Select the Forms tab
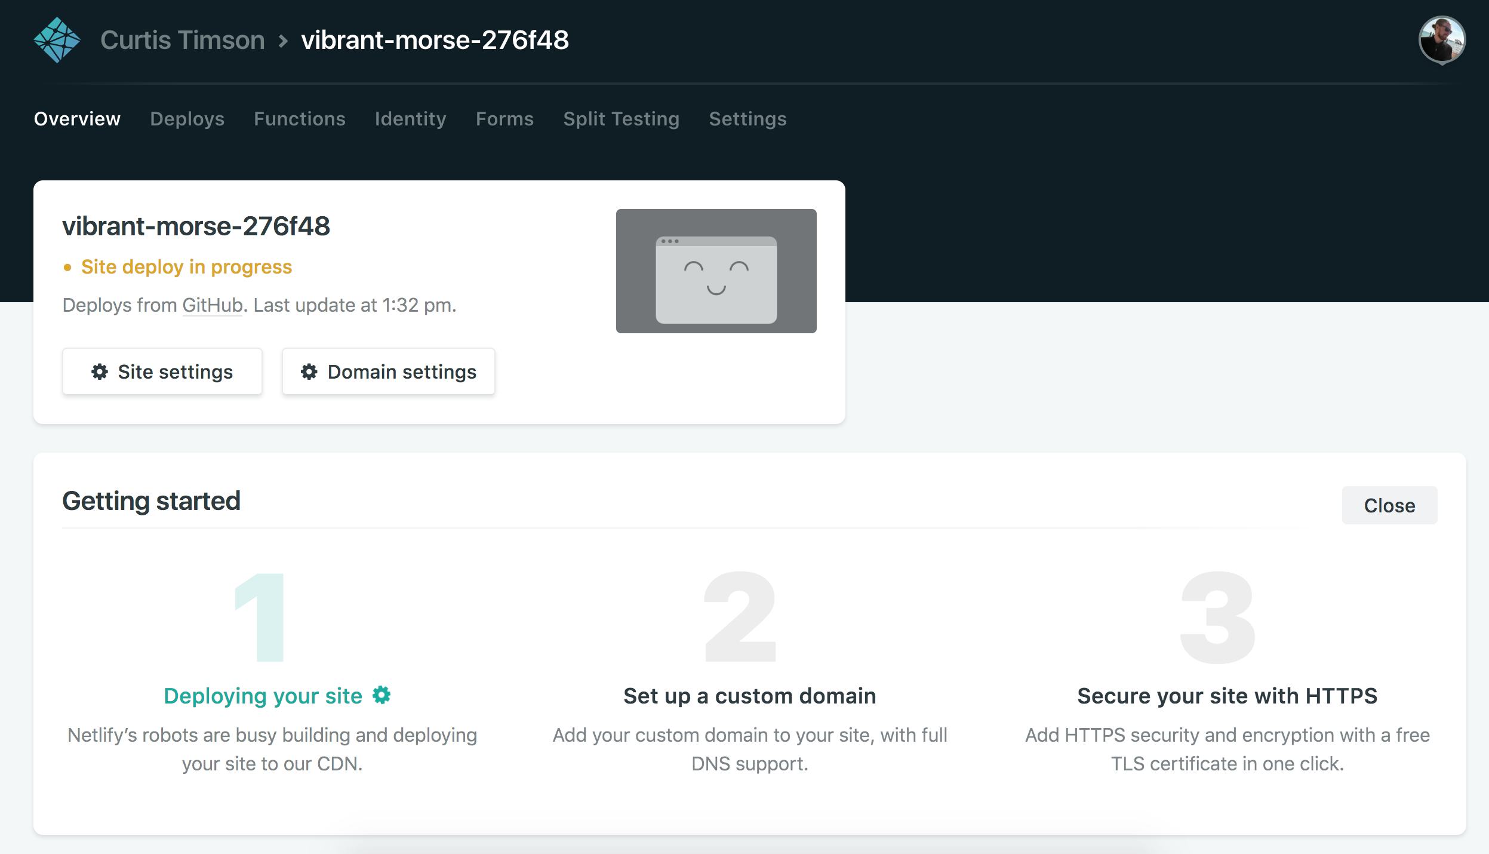 (x=504, y=119)
